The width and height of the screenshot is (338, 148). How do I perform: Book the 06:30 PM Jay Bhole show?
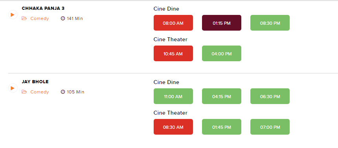(x=270, y=96)
